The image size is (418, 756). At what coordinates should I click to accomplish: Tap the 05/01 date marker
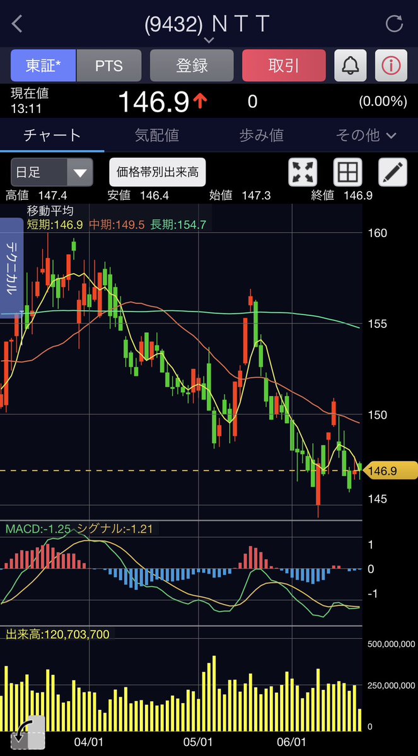[x=198, y=741]
